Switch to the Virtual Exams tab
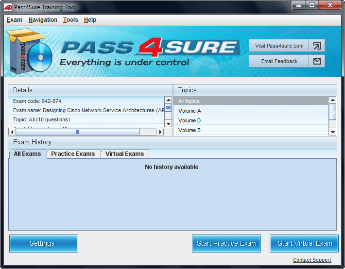The image size is (345, 269). (x=124, y=154)
